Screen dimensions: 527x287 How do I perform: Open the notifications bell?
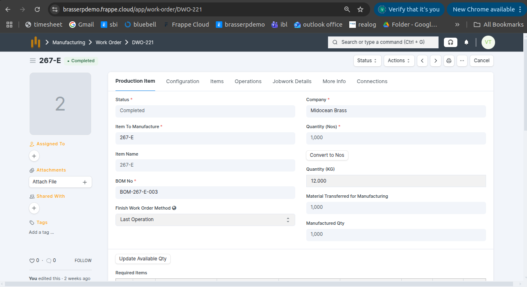(466, 42)
